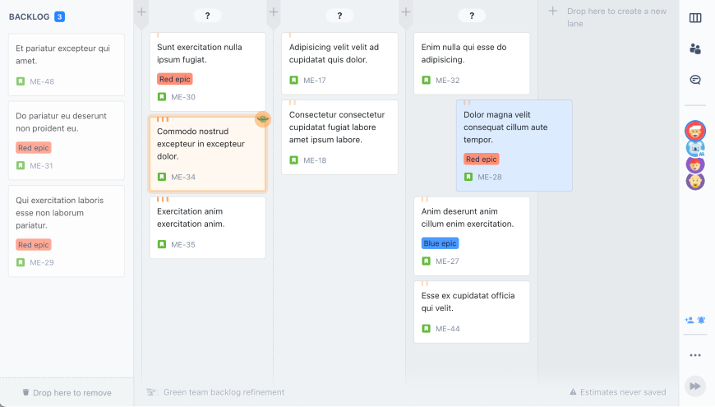
Task: Open the three-dots more menu
Action: click(695, 355)
